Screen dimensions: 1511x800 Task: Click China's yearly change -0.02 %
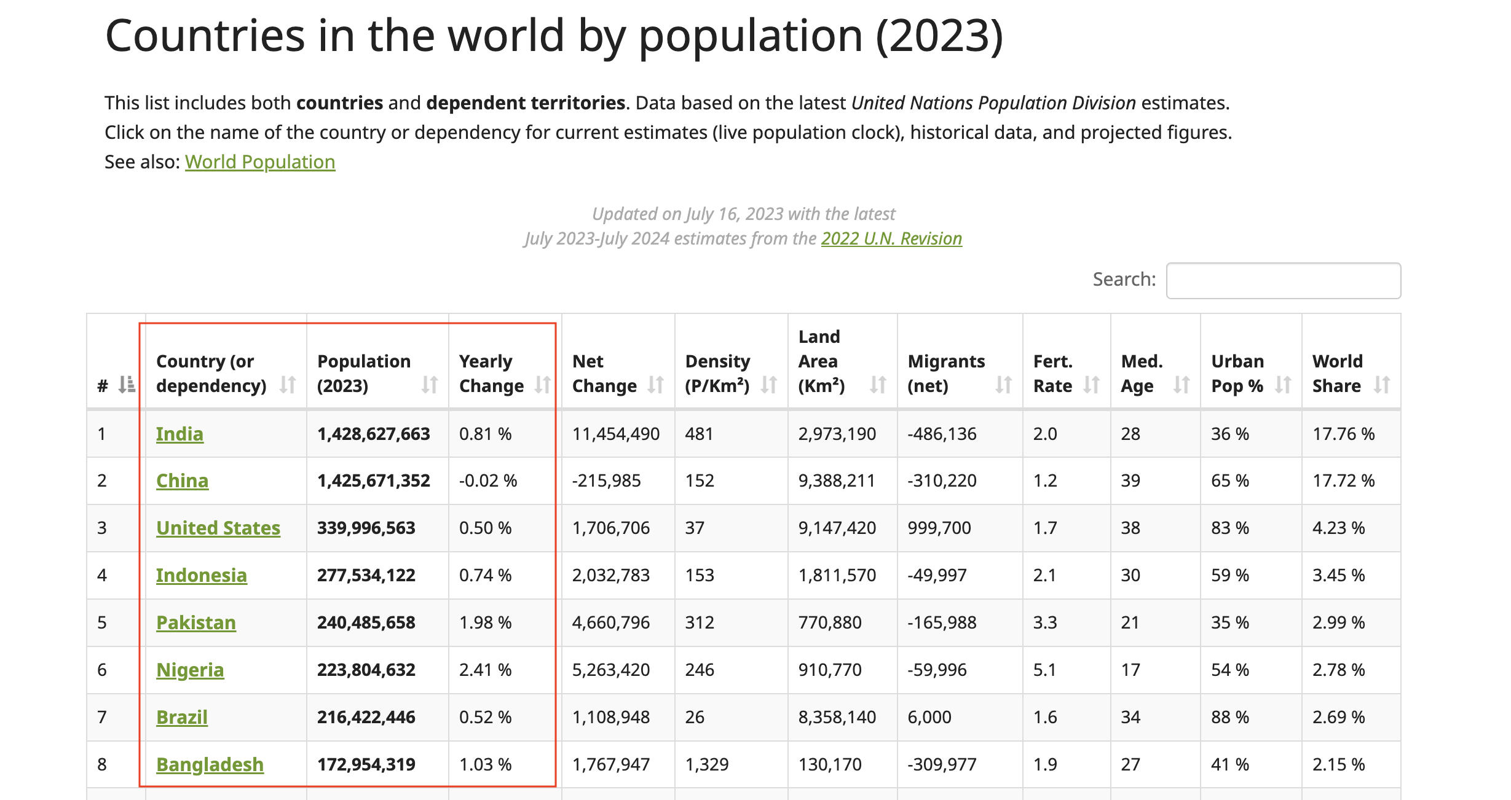point(488,480)
